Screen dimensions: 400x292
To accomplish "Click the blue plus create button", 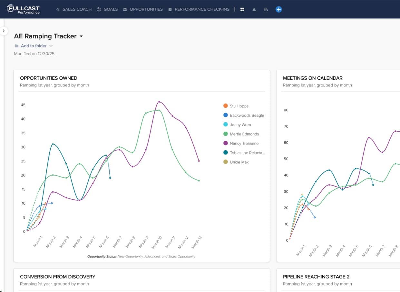I will tap(279, 9).
